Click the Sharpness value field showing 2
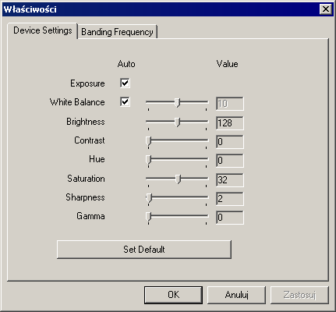The width and height of the screenshot is (336, 312). (230, 198)
